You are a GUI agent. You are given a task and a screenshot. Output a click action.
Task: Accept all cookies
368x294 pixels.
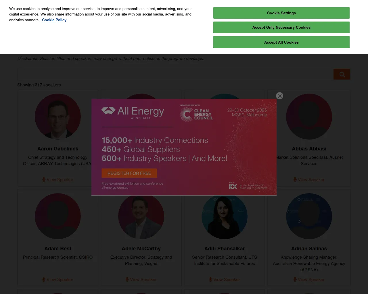(281, 42)
